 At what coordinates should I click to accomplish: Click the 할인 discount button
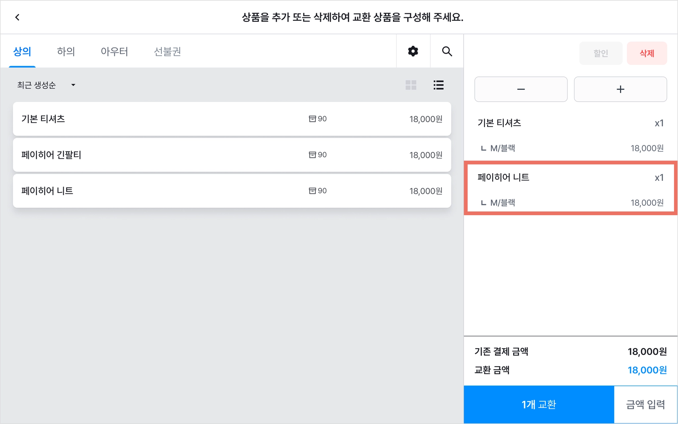click(x=601, y=53)
